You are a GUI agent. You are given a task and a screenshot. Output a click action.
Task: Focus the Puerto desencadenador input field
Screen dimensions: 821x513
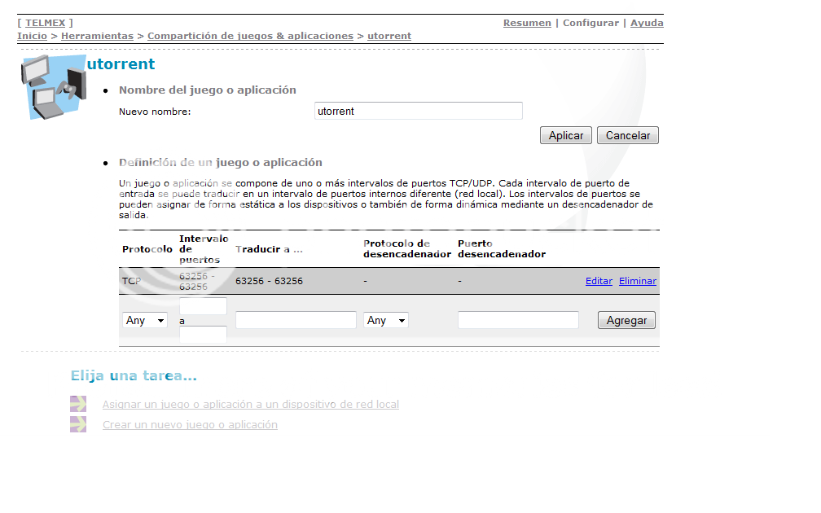point(518,320)
